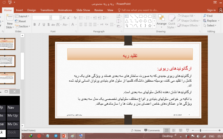Image resolution: width=223 pixels, height=139 pixels.
Task: Click Decrease Font Size icon
Action: pyautogui.click(x=69, y=18)
